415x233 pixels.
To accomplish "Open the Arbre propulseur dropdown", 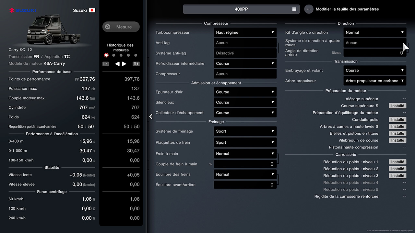I will click(x=375, y=81).
